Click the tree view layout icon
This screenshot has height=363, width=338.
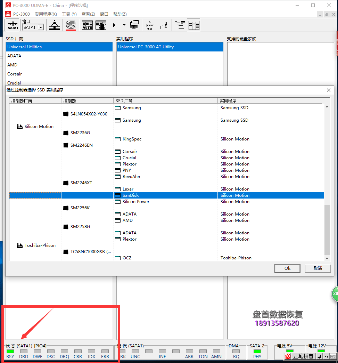(180, 25)
